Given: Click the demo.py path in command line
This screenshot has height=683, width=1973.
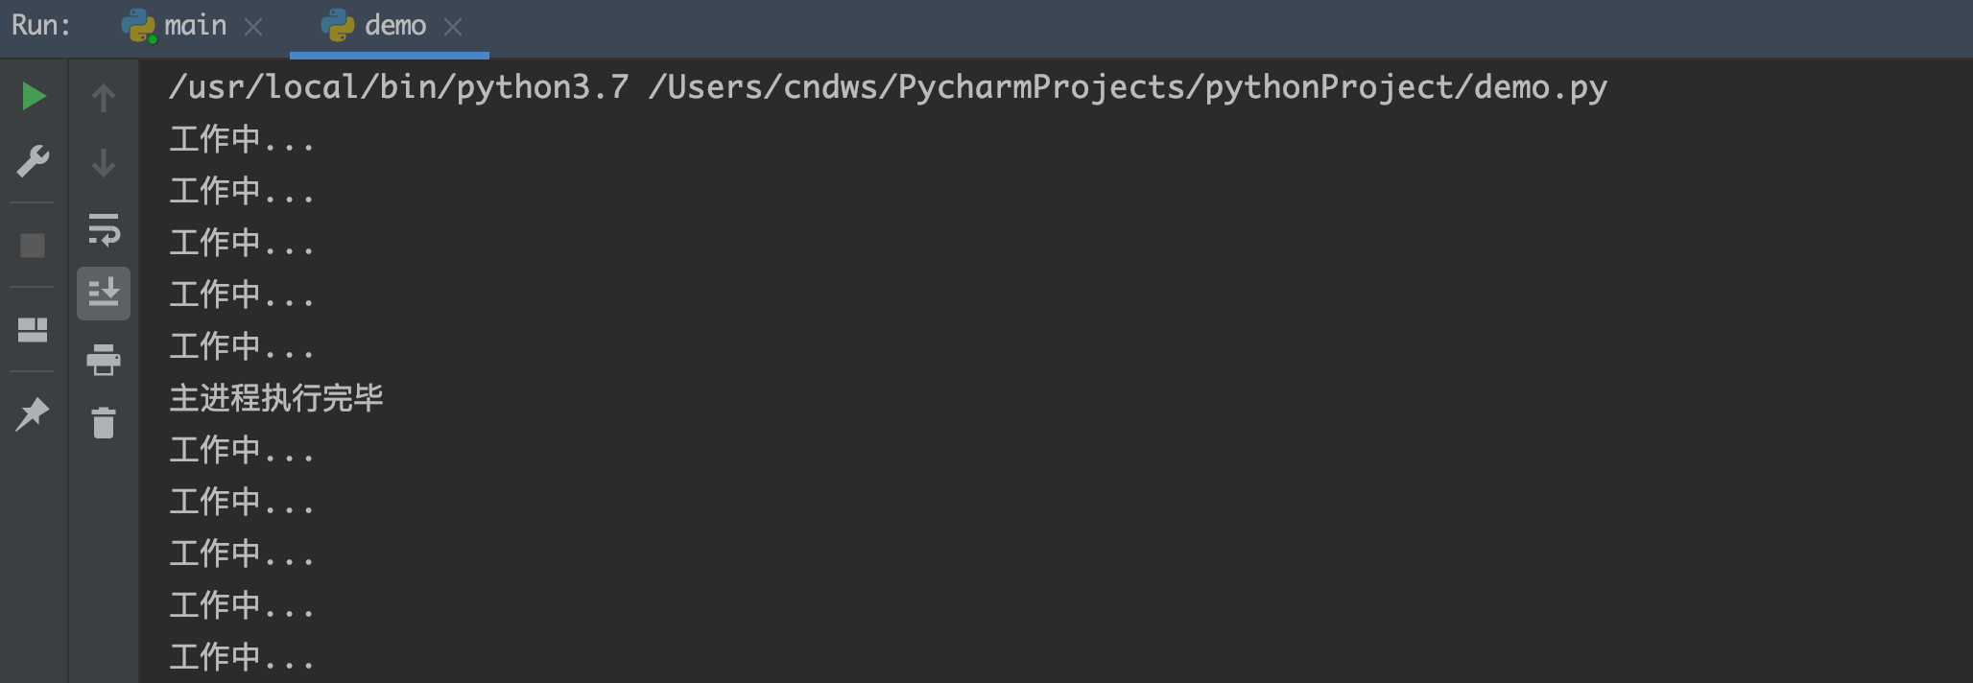Looking at the screenshot, I should click(1128, 87).
